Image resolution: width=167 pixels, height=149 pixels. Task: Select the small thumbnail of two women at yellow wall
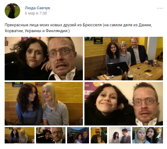[20, 135]
